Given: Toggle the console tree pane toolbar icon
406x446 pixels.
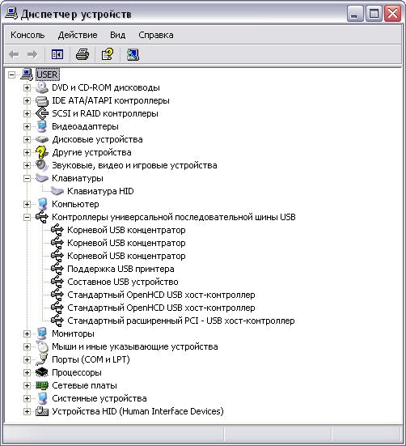Looking at the screenshot, I should [x=57, y=54].
